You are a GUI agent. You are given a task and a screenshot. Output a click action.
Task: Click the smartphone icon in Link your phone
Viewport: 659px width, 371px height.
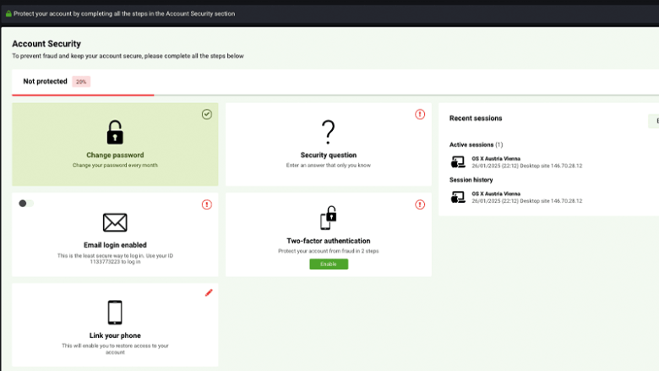pyautogui.click(x=115, y=313)
